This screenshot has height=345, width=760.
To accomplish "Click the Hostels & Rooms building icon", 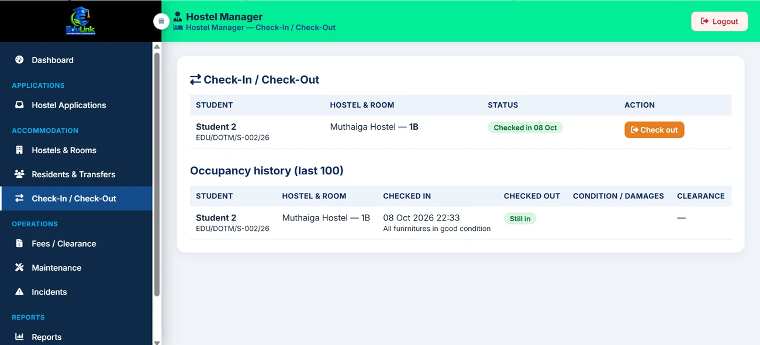I will click(x=19, y=150).
